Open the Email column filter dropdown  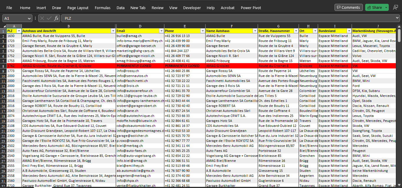[161, 31]
